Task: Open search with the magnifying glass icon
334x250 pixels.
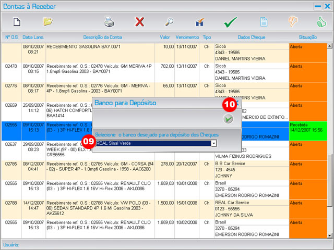Action: coord(170,22)
